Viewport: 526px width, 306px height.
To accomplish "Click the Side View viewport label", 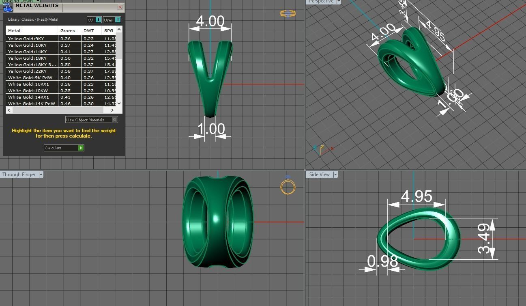I will 320,175.
